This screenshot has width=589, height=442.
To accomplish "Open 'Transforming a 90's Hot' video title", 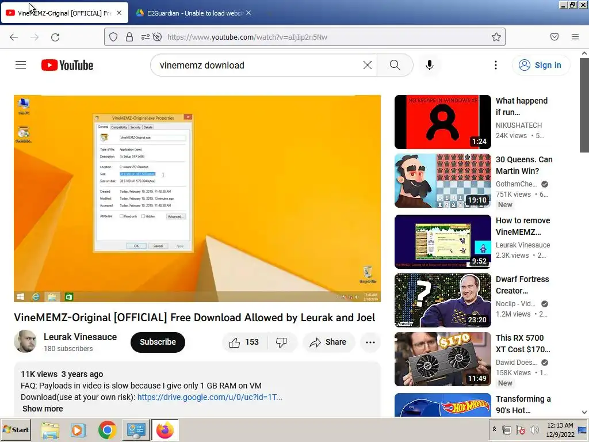I will tap(523, 405).
